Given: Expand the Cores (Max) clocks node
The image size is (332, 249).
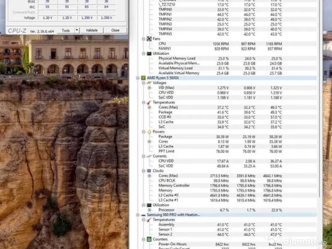Looking at the screenshot, I should point(149,176).
